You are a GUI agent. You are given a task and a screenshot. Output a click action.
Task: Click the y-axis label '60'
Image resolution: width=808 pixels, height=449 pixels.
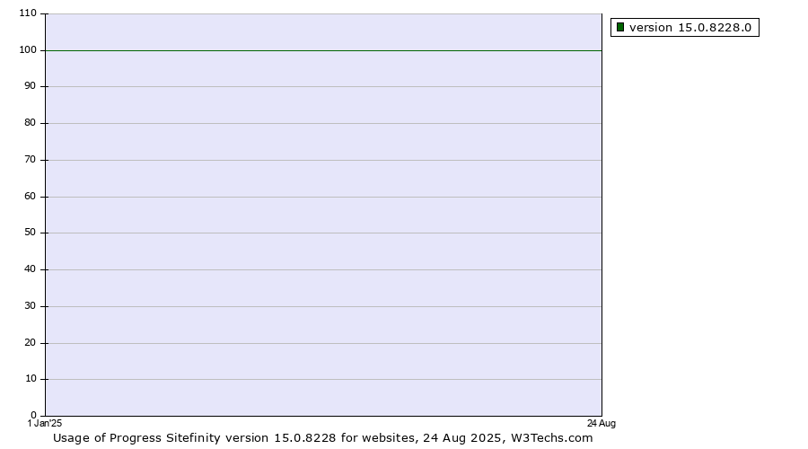[x=30, y=197]
